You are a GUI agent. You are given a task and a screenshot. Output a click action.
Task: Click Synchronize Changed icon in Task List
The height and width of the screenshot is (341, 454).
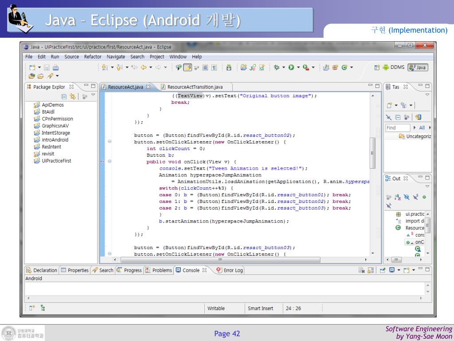pyautogui.click(x=418, y=117)
